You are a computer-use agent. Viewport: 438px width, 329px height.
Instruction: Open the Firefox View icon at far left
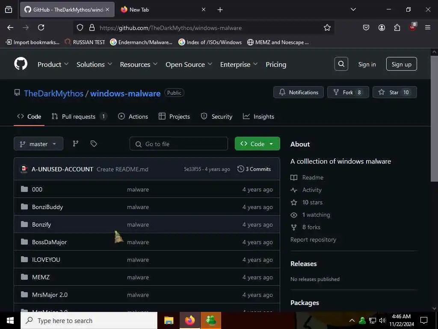pos(9,9)
